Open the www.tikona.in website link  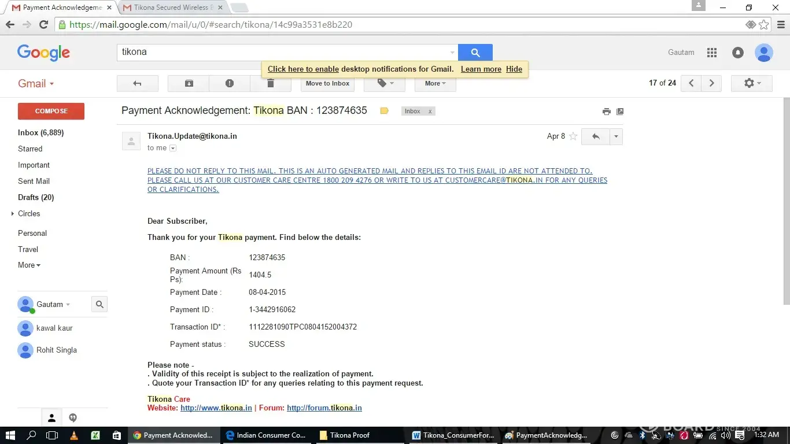216,408
